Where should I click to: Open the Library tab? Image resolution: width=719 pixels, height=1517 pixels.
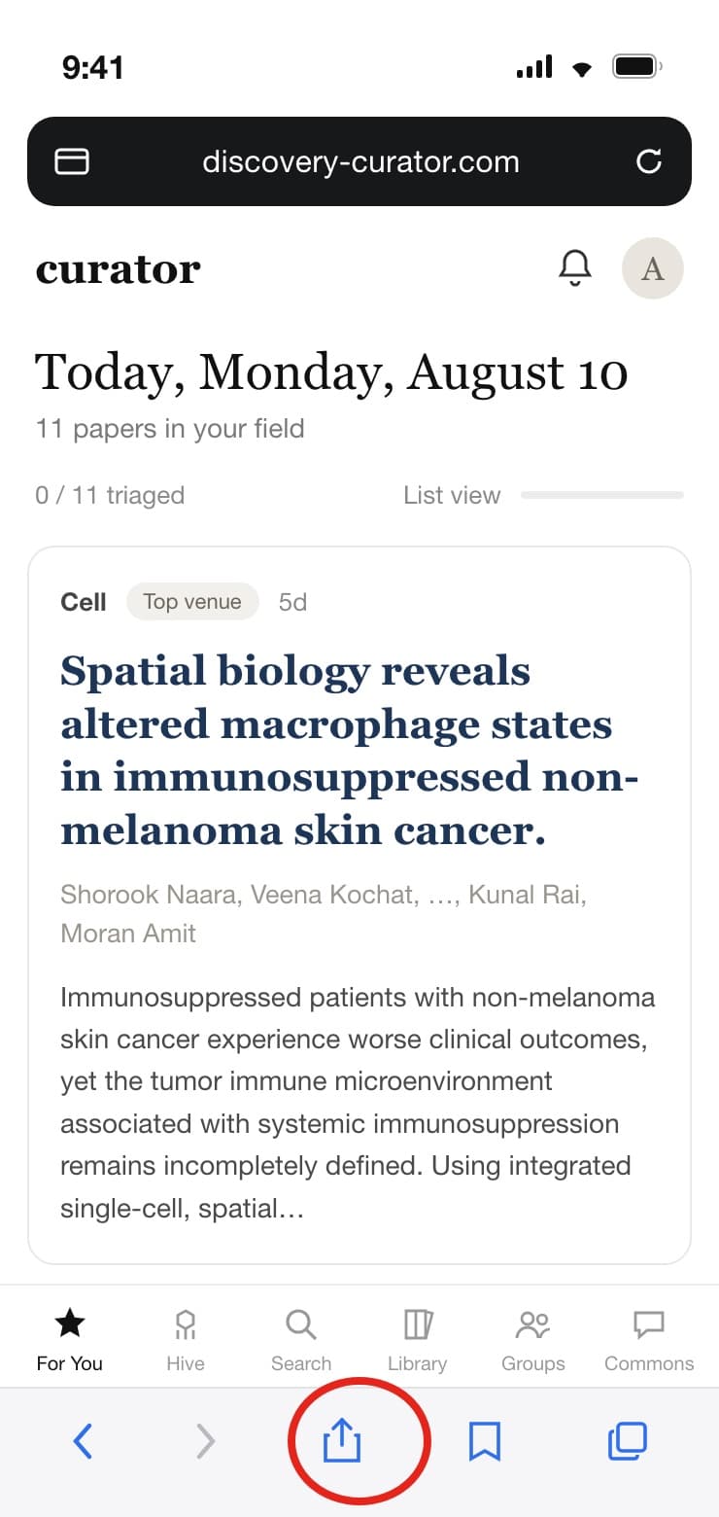(x=417, y=1341)
